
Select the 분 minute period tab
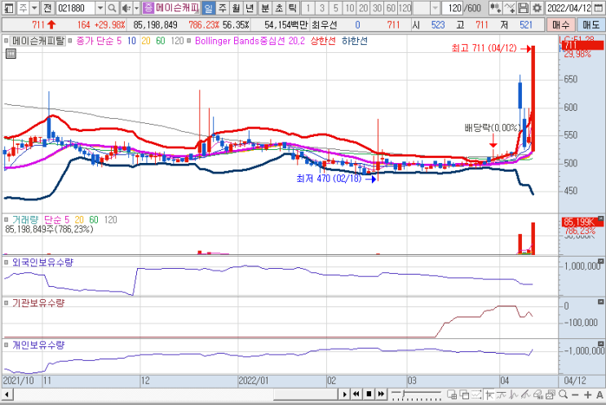pyautogui.click(x=265, y=7)
